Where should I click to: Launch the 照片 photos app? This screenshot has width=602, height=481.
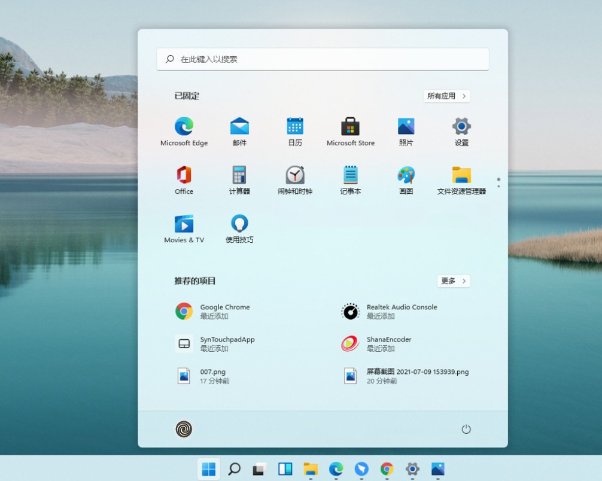coord(406,132)
